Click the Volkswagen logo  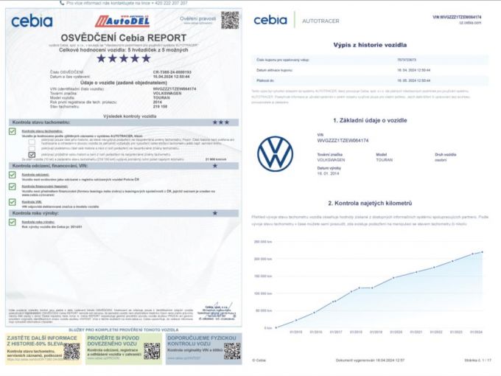[275, 154]
